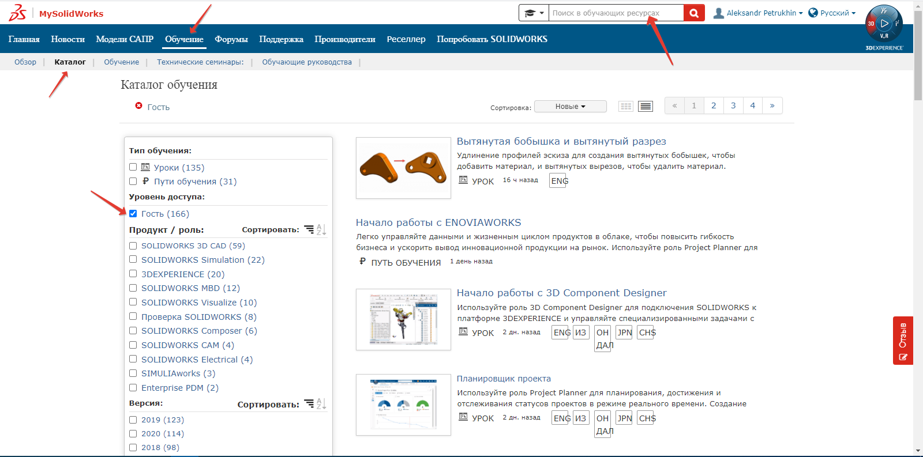Screen dimensions: 923x457
Task: Check SOLIDWORKS Simulation (22) filter
Action: (x=133, y=259)
